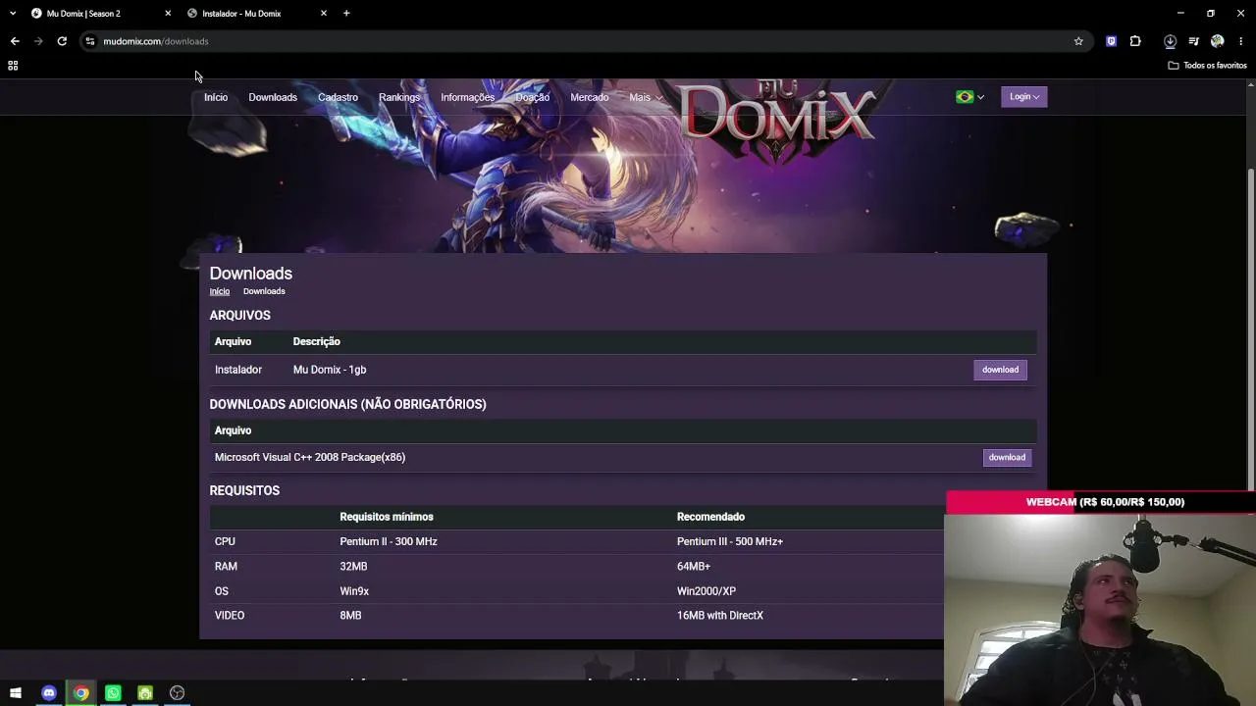Open the Cadastro menu item
This screenshot has width=1256, height=706.
pyautogui.click(x=338, y=97)
